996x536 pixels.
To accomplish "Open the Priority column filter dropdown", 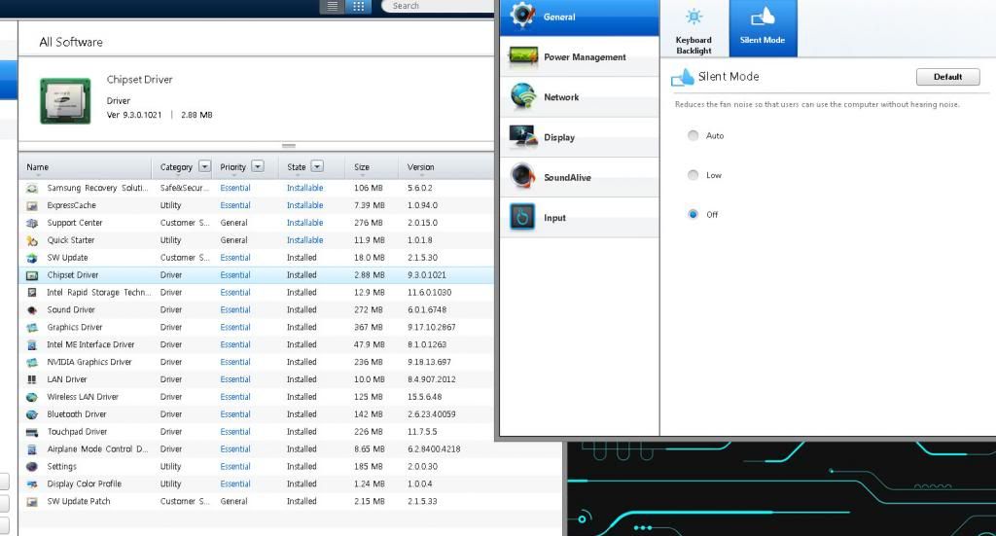I will 257,166.
